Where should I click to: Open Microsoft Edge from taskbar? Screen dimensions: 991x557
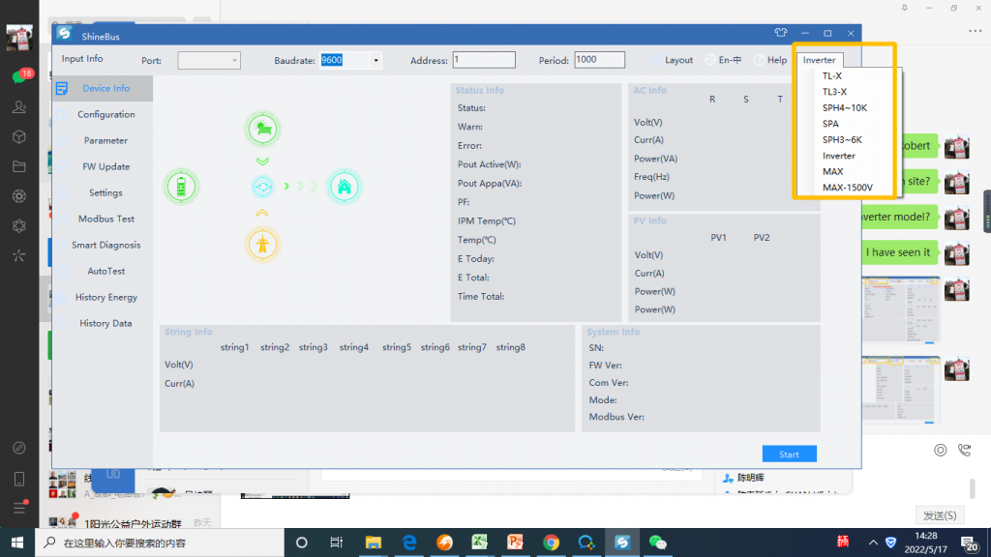409,542
